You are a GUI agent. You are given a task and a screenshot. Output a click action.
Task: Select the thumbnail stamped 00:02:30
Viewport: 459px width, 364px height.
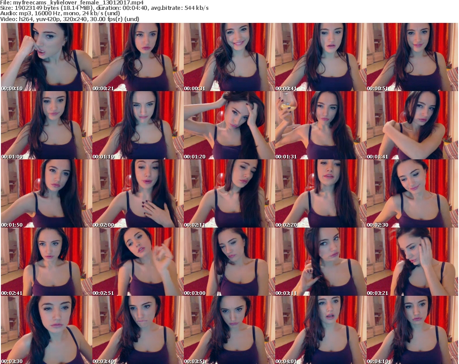(x=412, y=194)
